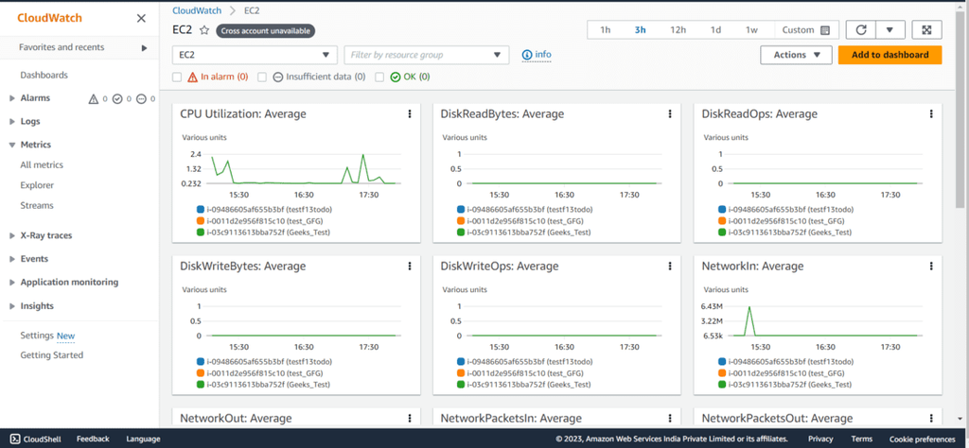Expand the Insights section
Screen dimensions: 969x448
(11, 306)
